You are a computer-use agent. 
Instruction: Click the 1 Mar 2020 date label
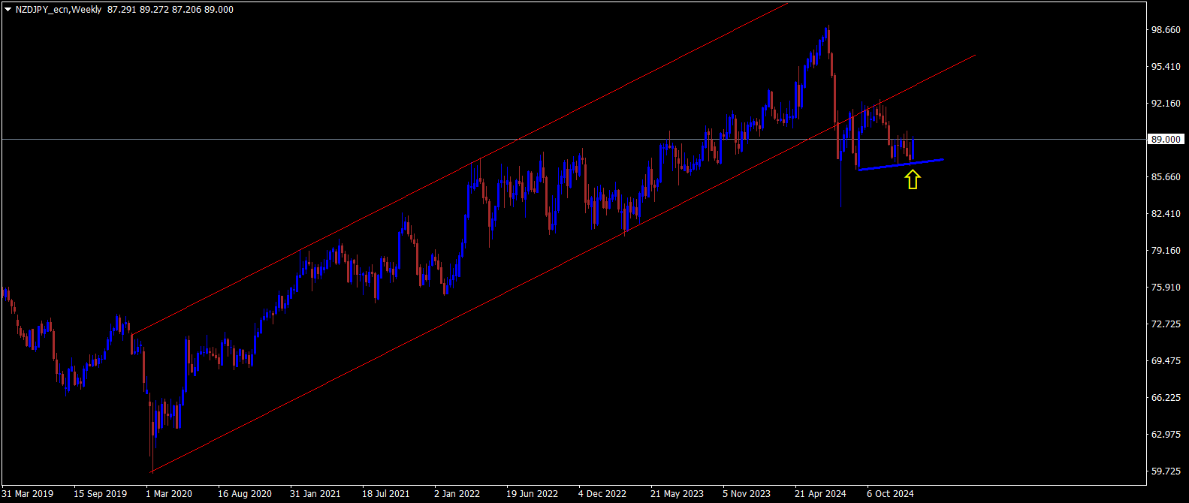[169, 494]
